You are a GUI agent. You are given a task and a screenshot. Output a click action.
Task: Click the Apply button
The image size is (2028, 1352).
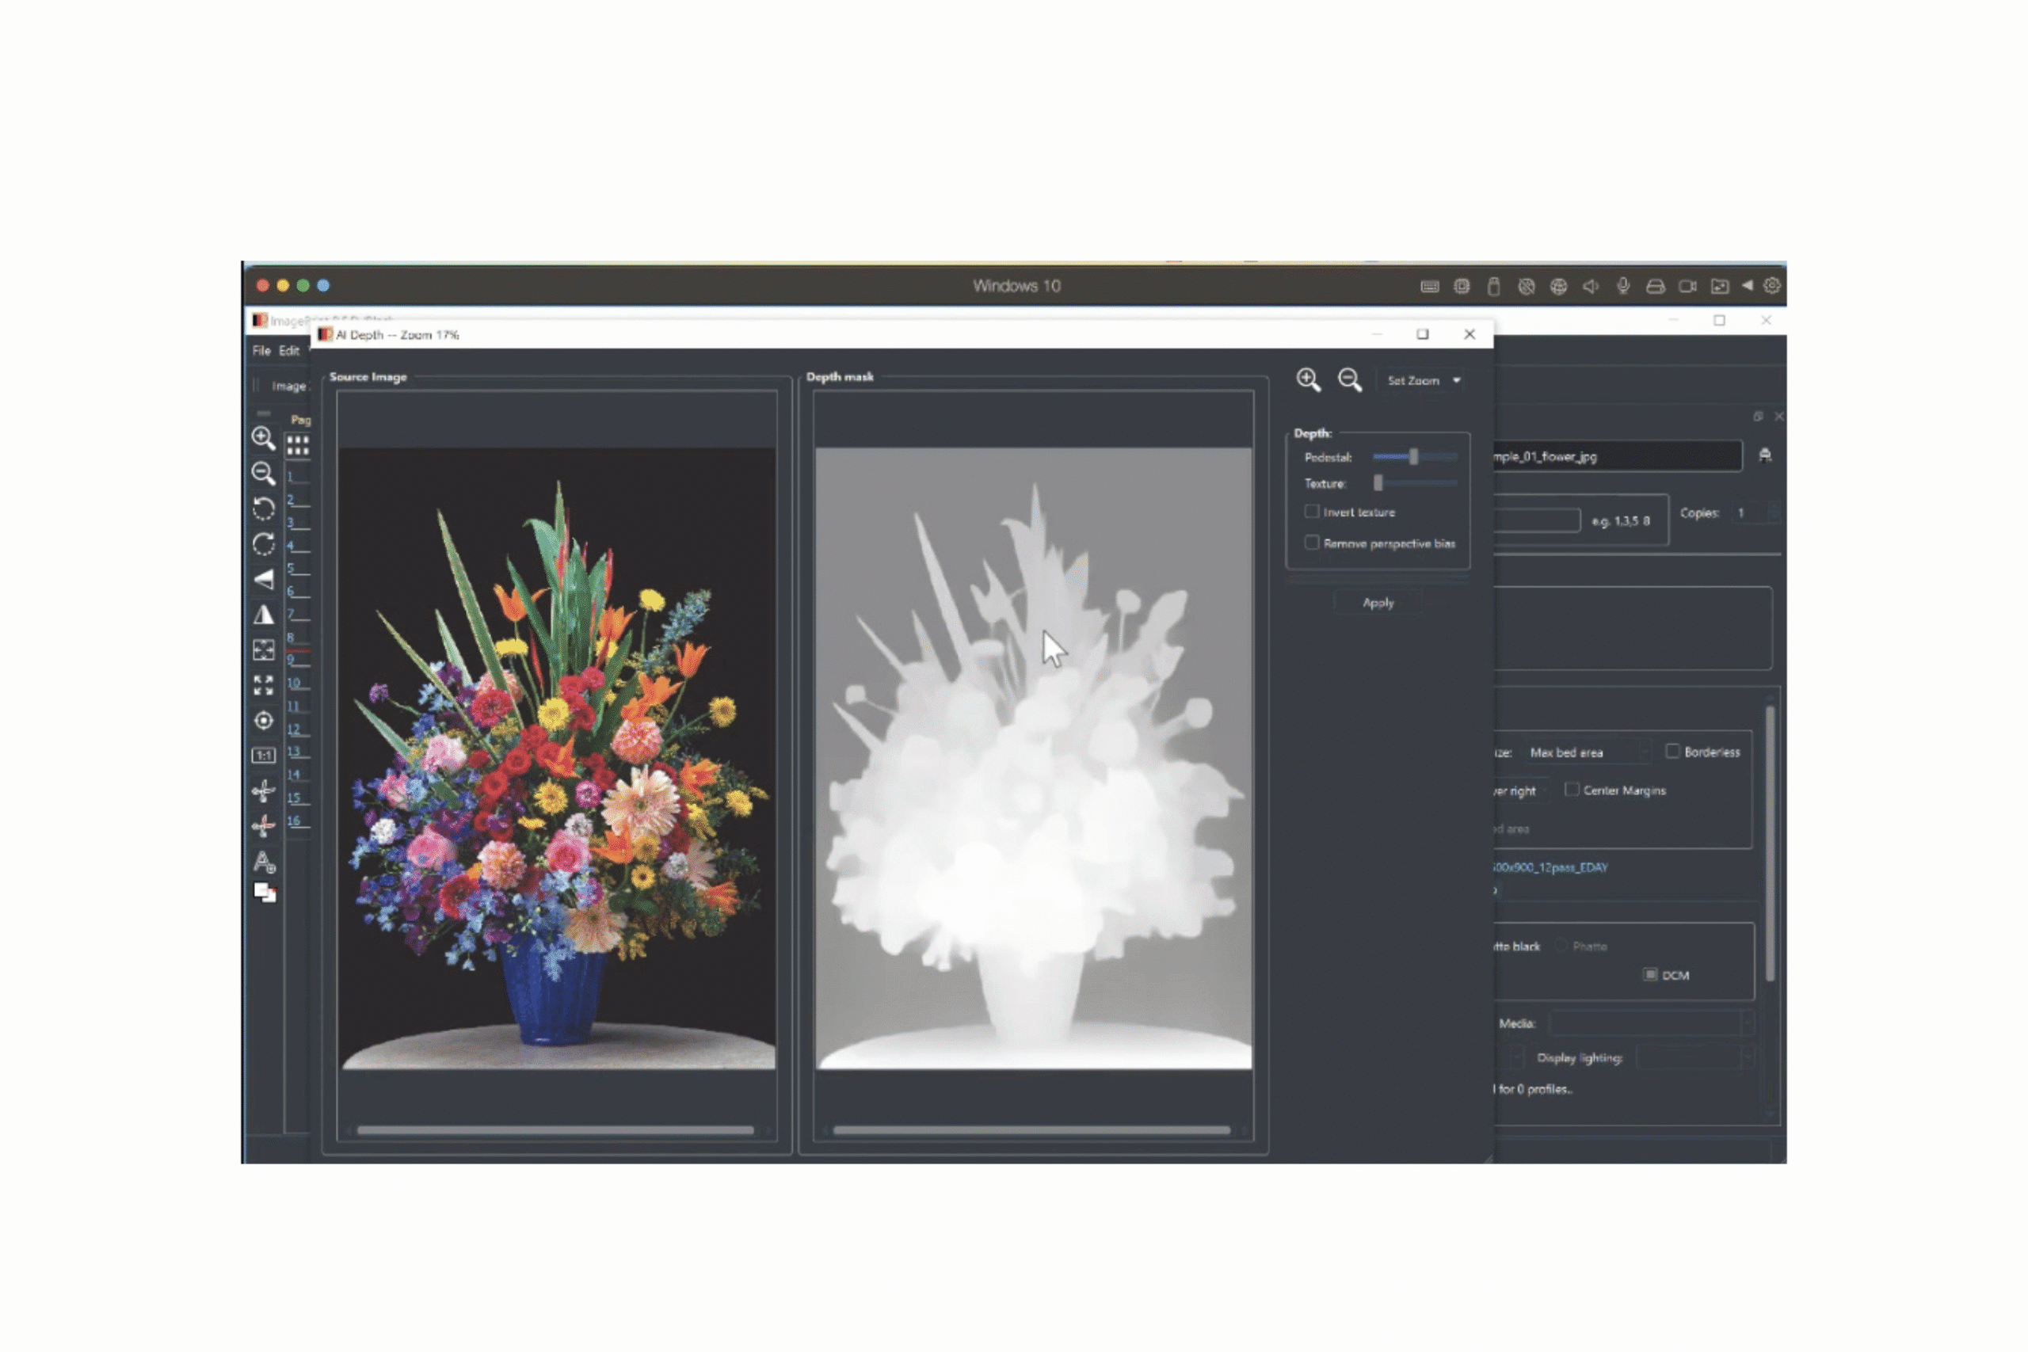pos(1377,603)
